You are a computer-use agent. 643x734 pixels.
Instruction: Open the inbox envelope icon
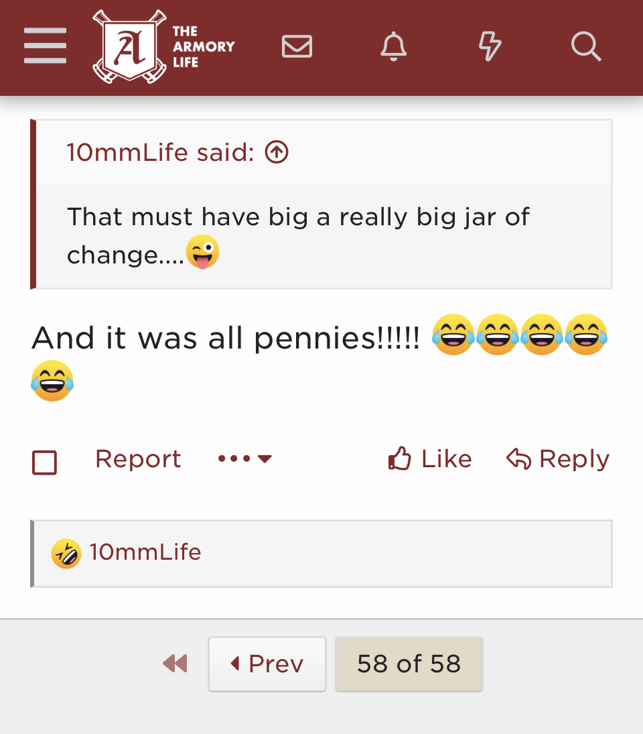(297, 46)
